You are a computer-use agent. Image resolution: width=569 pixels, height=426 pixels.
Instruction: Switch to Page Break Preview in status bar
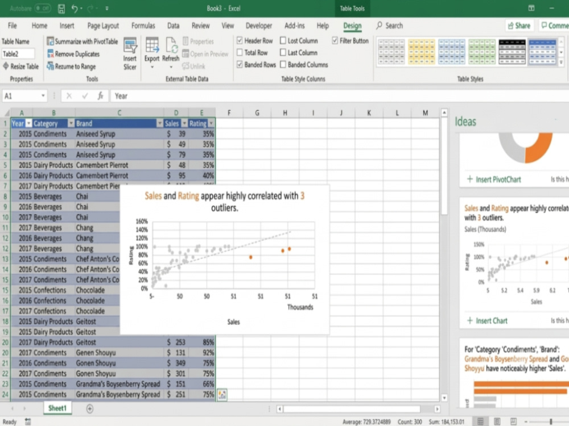click(x=513, y=421)
